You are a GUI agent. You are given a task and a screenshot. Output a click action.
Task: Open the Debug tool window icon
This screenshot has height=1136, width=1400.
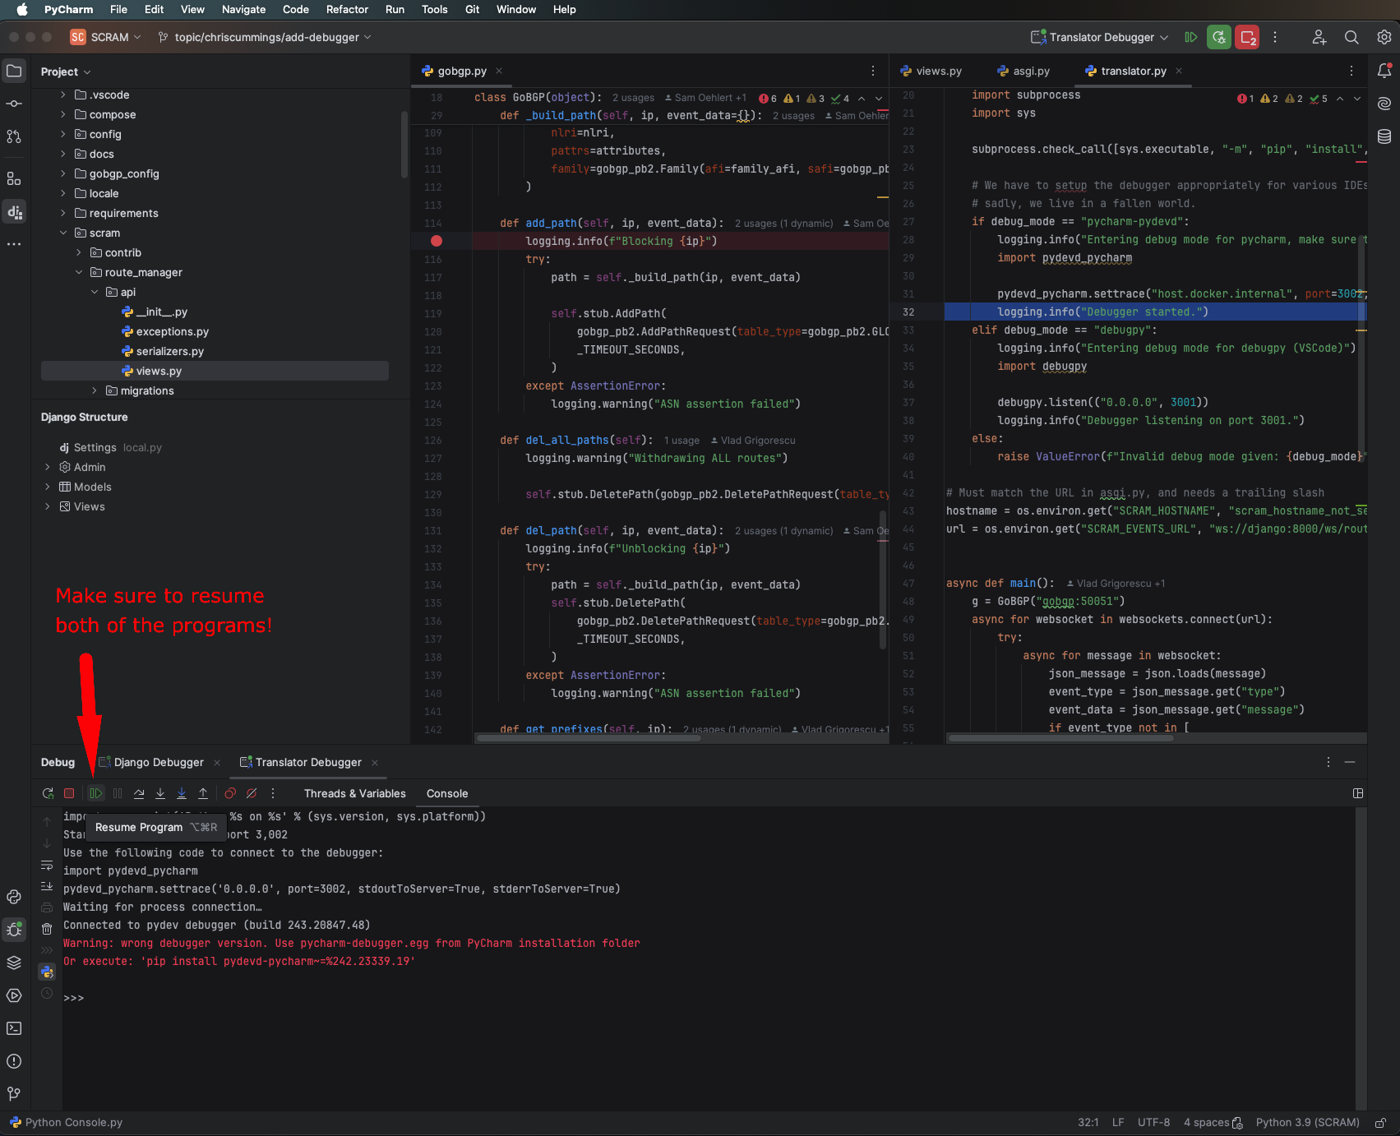(x=14, y=930)
